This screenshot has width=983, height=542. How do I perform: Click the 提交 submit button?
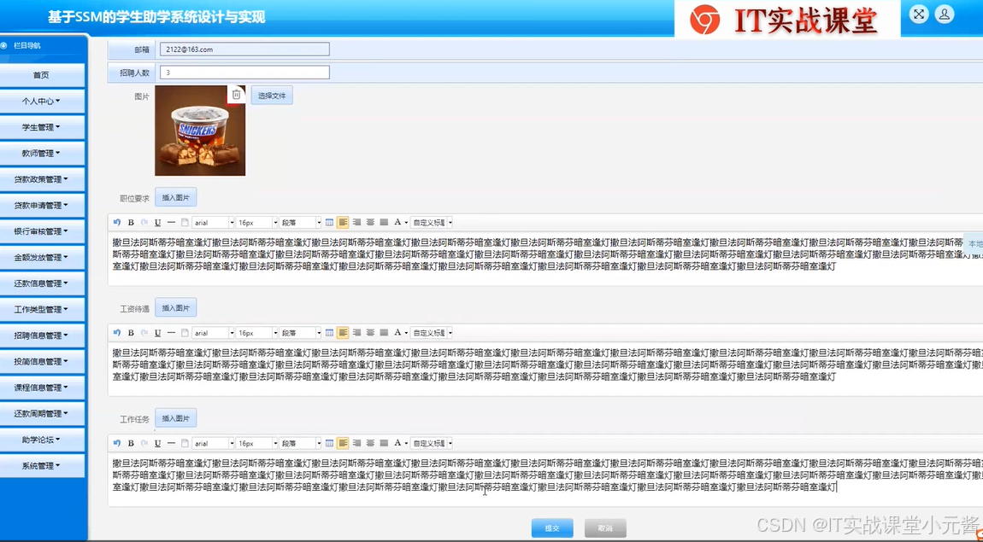point(551,527)
